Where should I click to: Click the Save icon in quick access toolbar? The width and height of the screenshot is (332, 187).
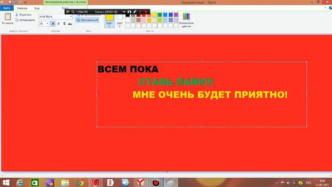[x=10, y=2]
